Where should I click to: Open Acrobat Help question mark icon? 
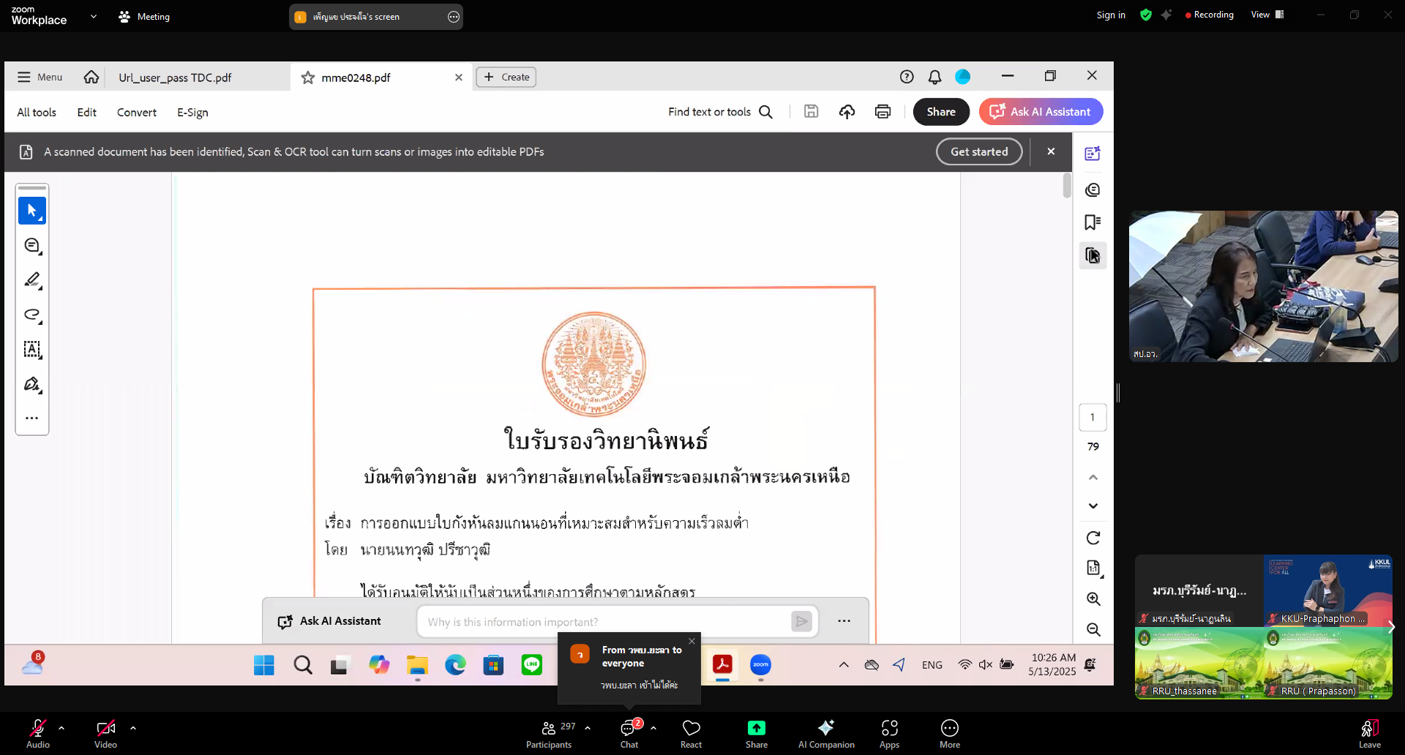(x=907, y=77)
